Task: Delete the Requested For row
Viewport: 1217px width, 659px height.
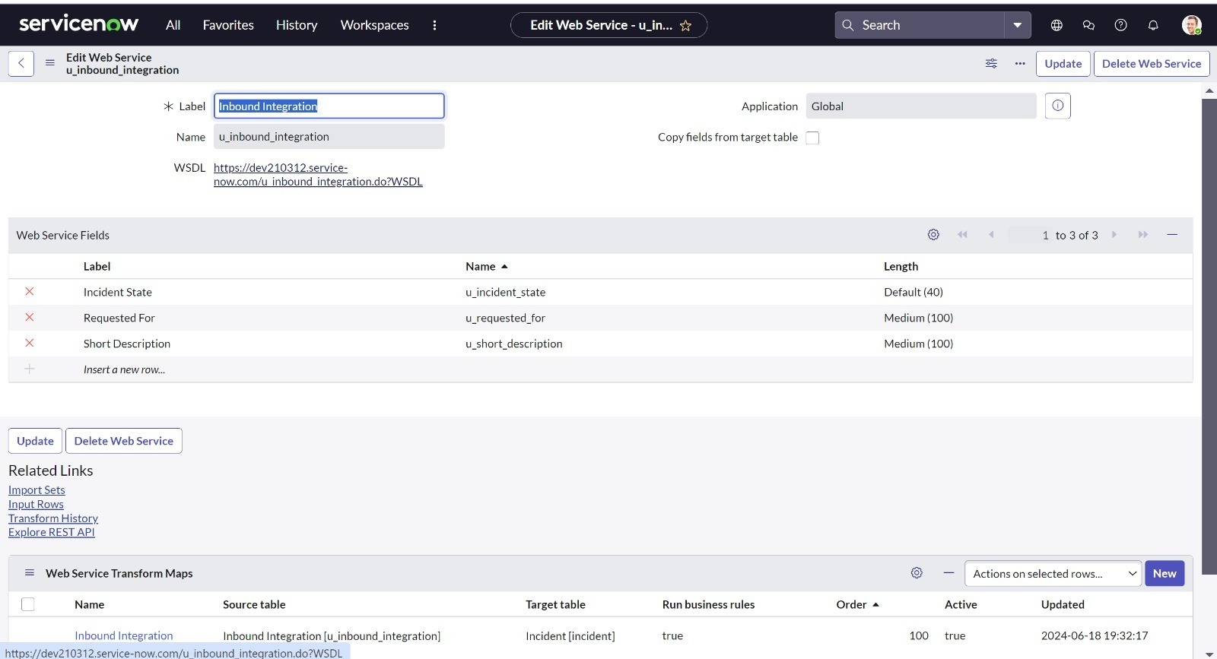Action: pos(30,317)
